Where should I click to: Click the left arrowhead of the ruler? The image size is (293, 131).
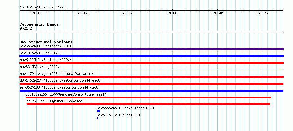(x=20, y=10)
